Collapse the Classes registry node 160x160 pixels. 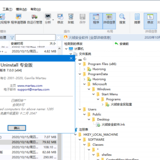[84, 144]
